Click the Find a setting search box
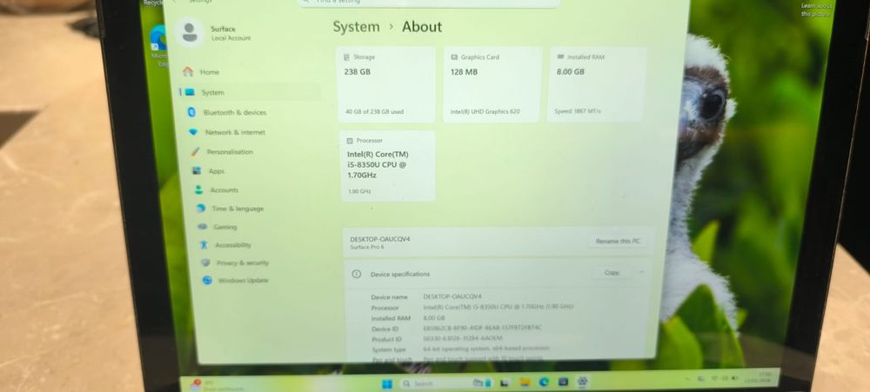Image resolution: width=870 pixels, height=392 pixels. 428,3
